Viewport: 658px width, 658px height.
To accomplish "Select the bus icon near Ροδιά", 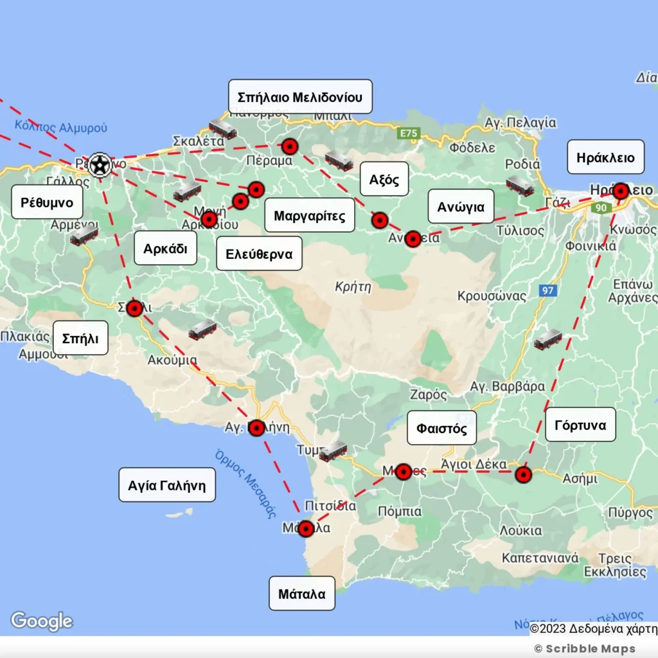I will (x=520, y=186).
